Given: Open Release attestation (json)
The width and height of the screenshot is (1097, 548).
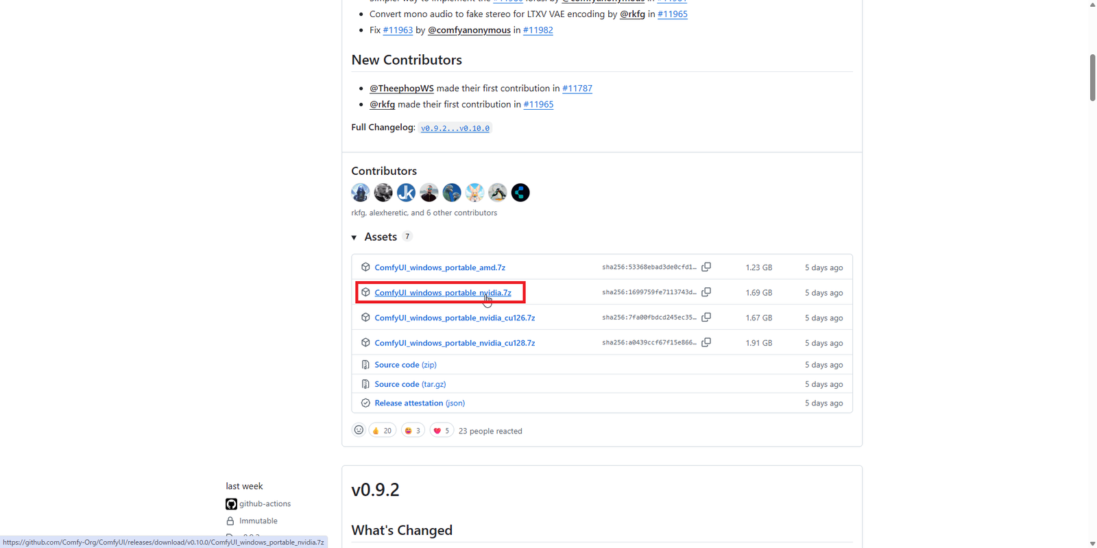Looking at the screenshot, I should click(x=420, y=403).
